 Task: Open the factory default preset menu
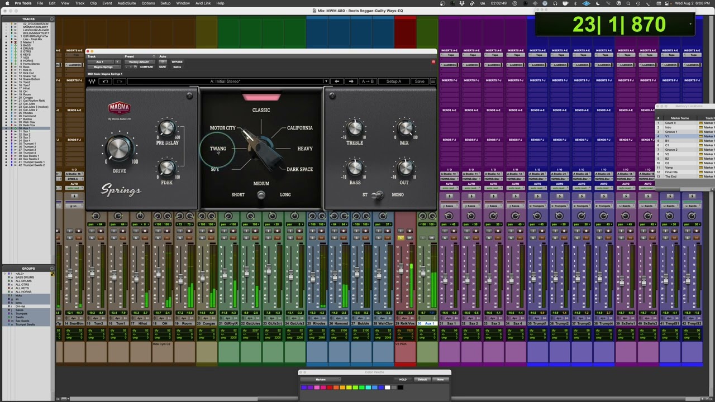click(x=139, y=62)
